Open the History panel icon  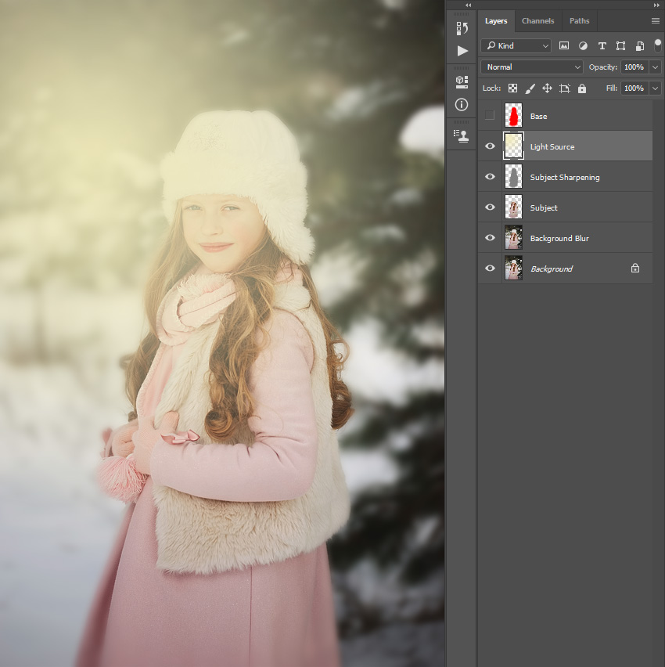click(x=462, y=28)
